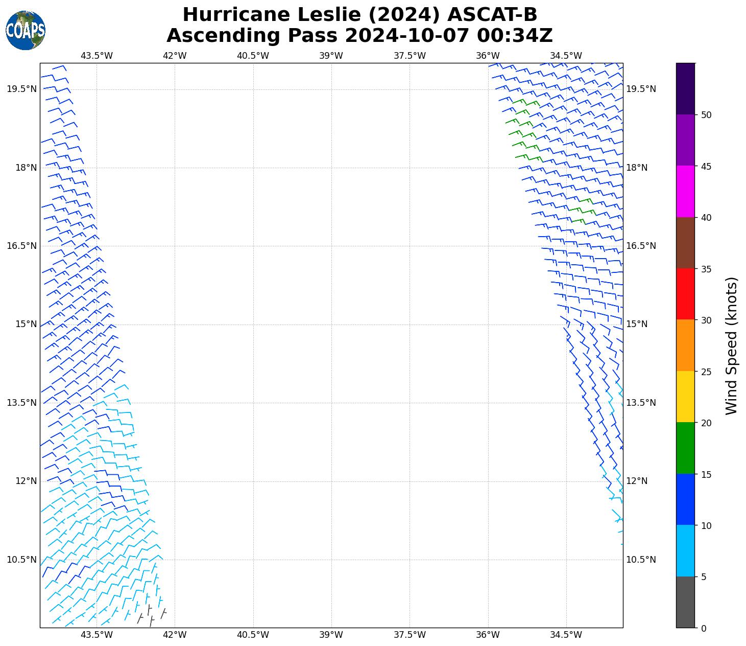Click the Ascending Pass 2024-10-07 00:34Z subtitle
The width and height of the screenshot is (746, 646).
(359, 36)
